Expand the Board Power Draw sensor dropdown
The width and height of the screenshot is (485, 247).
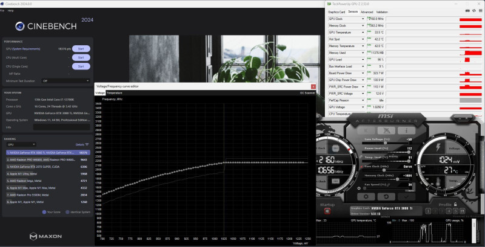point(363,73)
